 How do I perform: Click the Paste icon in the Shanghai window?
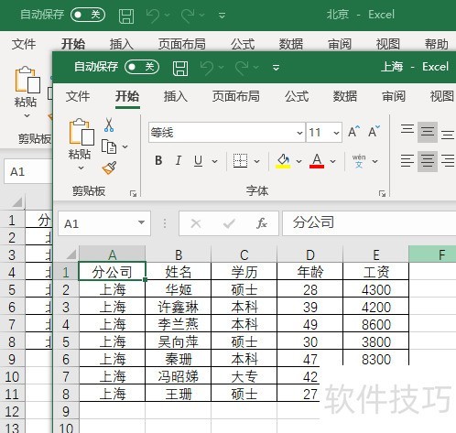(x=81, y=132)
